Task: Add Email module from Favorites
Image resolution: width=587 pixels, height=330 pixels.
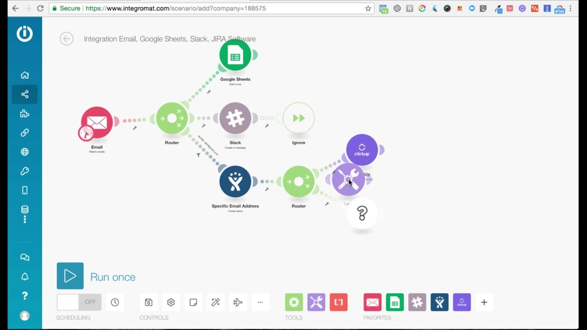Action: (372, 302)
